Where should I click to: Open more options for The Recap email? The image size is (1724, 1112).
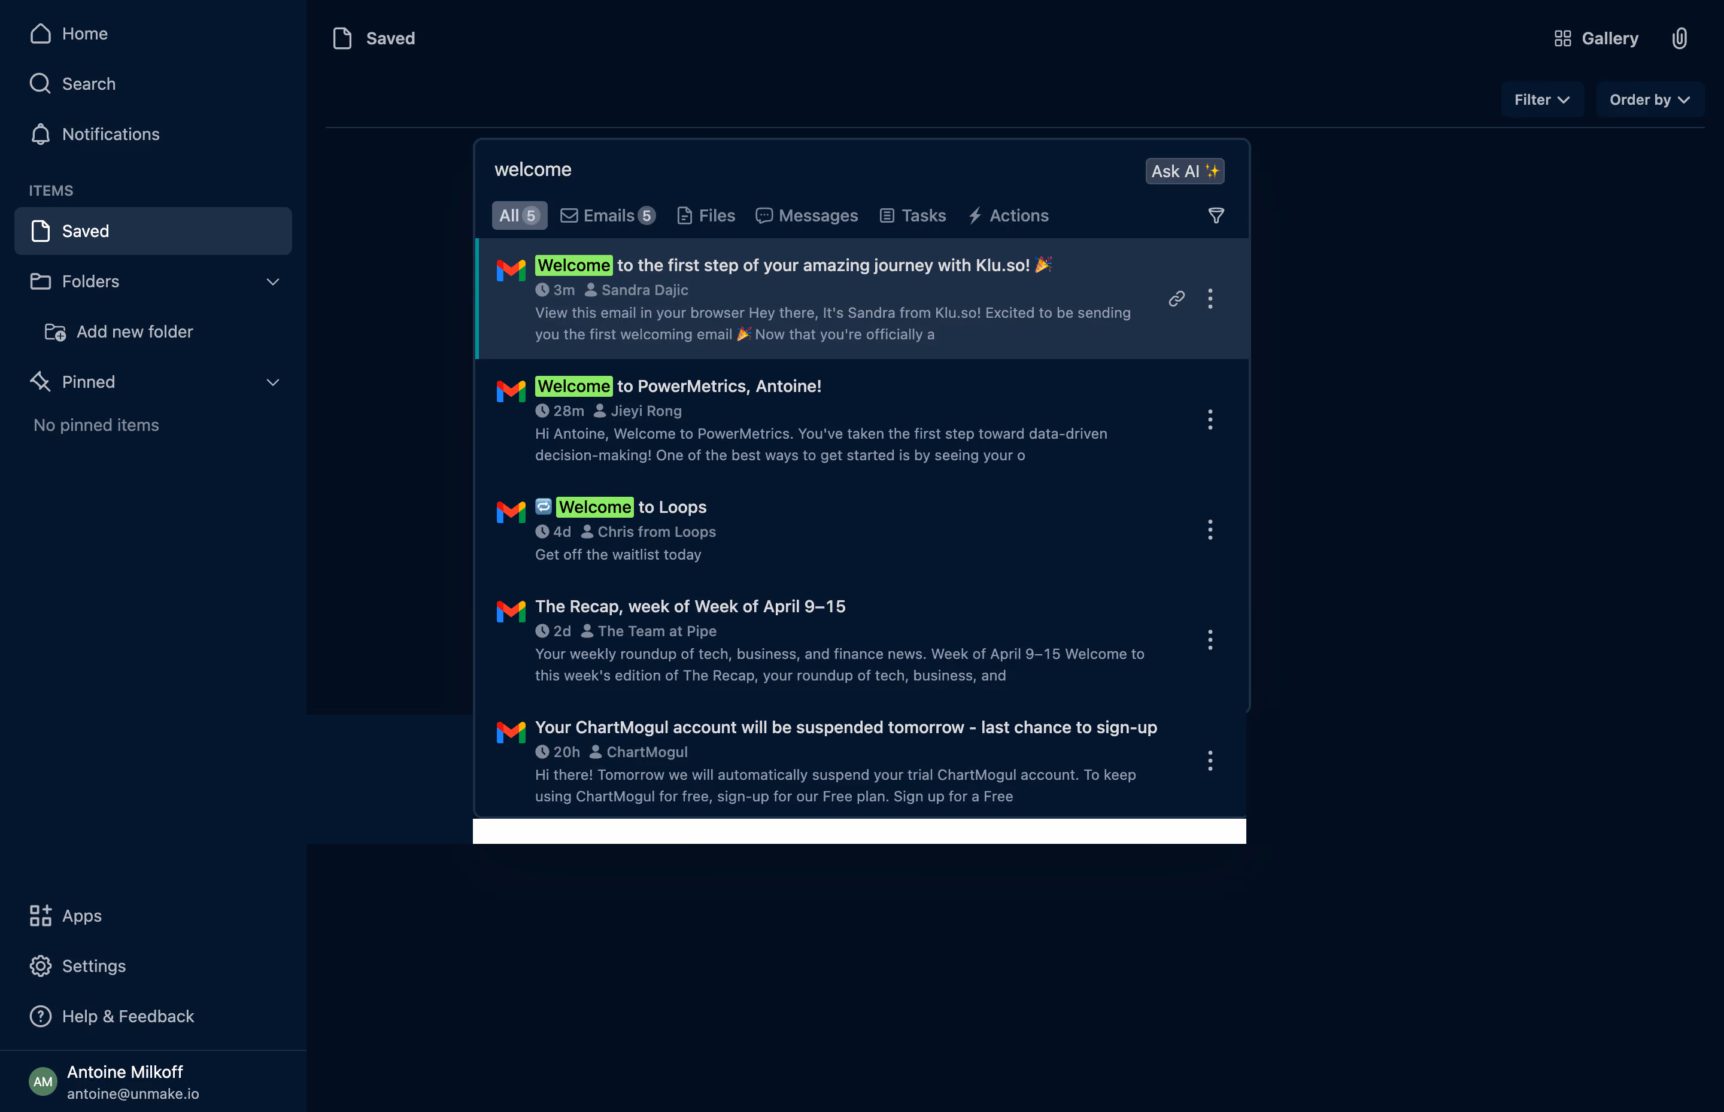click(1210, 640)
